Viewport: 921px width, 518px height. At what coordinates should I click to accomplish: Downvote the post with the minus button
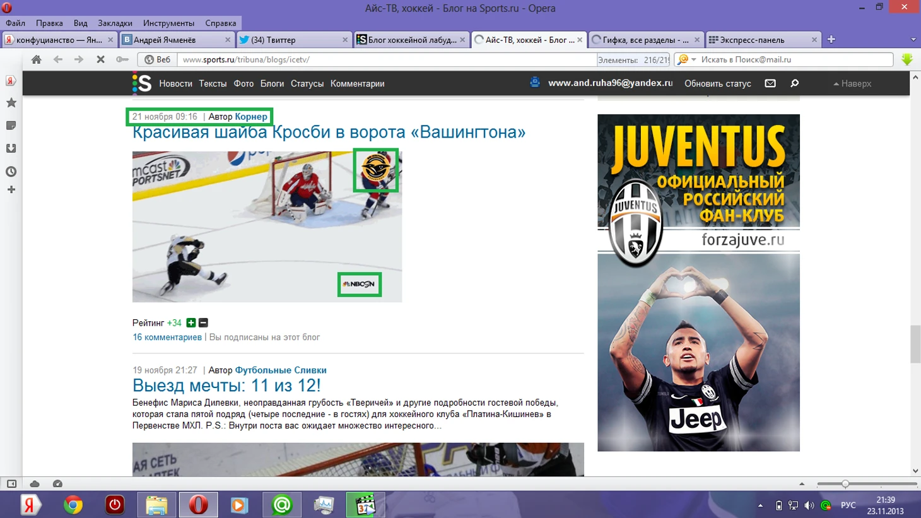coord(203,323)
